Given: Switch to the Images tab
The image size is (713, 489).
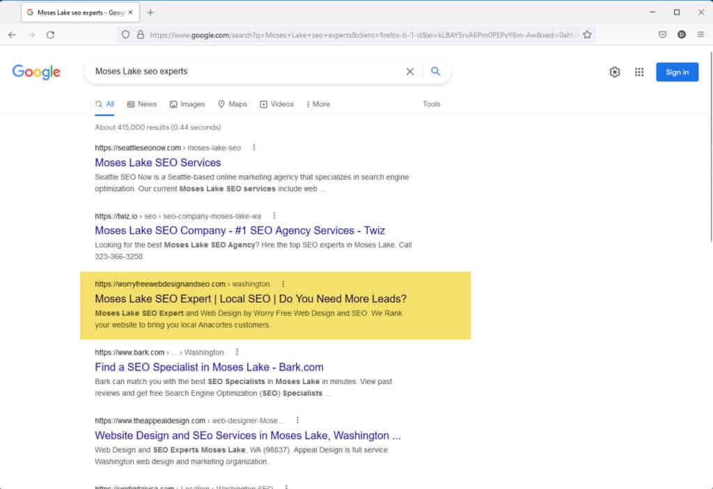Looking at the screenshot, I should tap(187, 104).
